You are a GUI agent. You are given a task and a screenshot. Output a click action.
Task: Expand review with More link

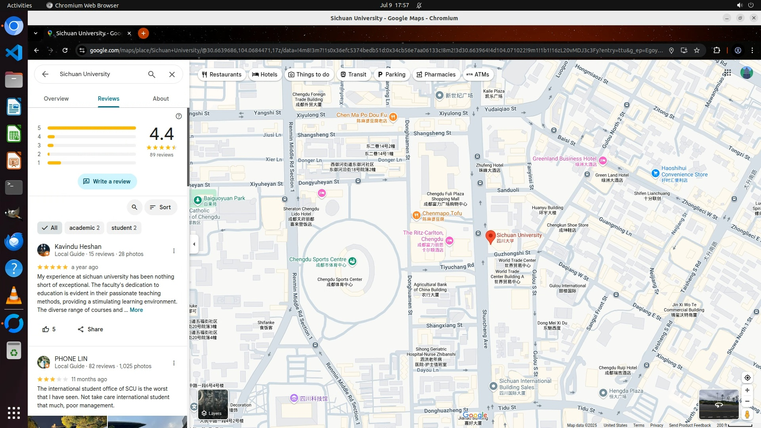coord(136,310)
